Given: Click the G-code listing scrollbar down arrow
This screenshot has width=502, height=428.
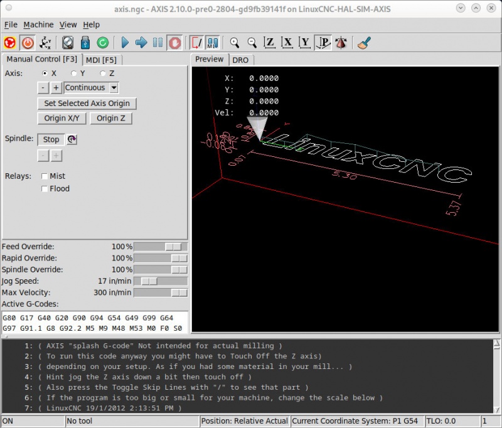Looking at the screenshot, I should click(x=496, y=410).
